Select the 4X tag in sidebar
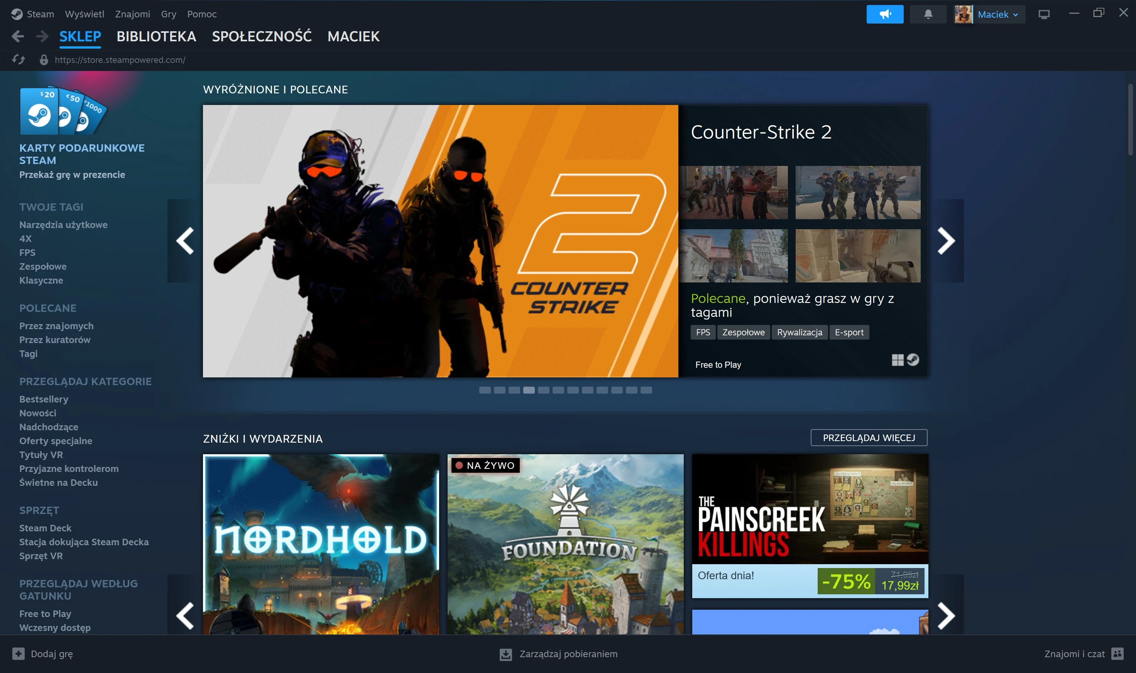 (x=25, y=238)
